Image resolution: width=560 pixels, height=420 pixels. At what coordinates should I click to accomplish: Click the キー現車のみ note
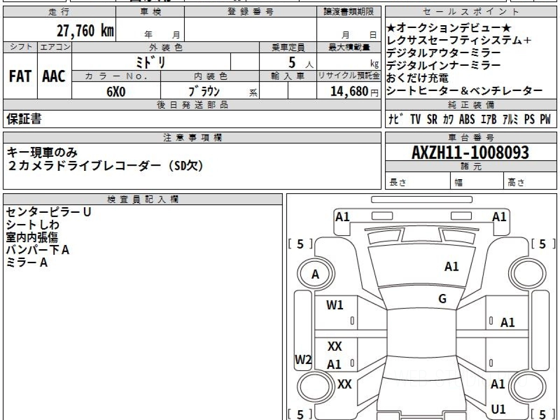coord(42,152)
